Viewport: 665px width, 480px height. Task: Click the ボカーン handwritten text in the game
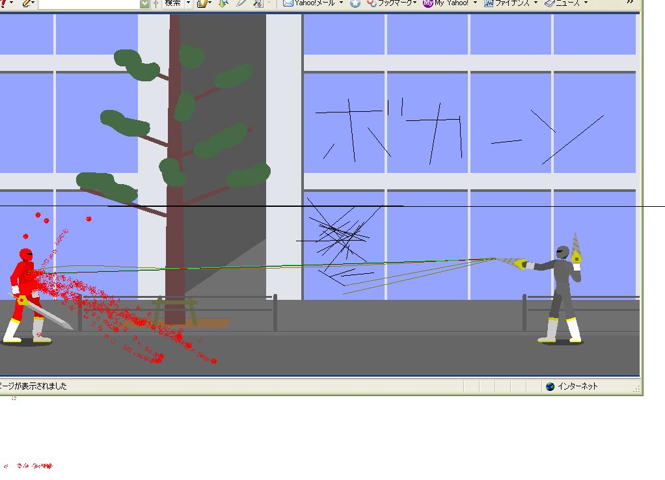[459, 131]
